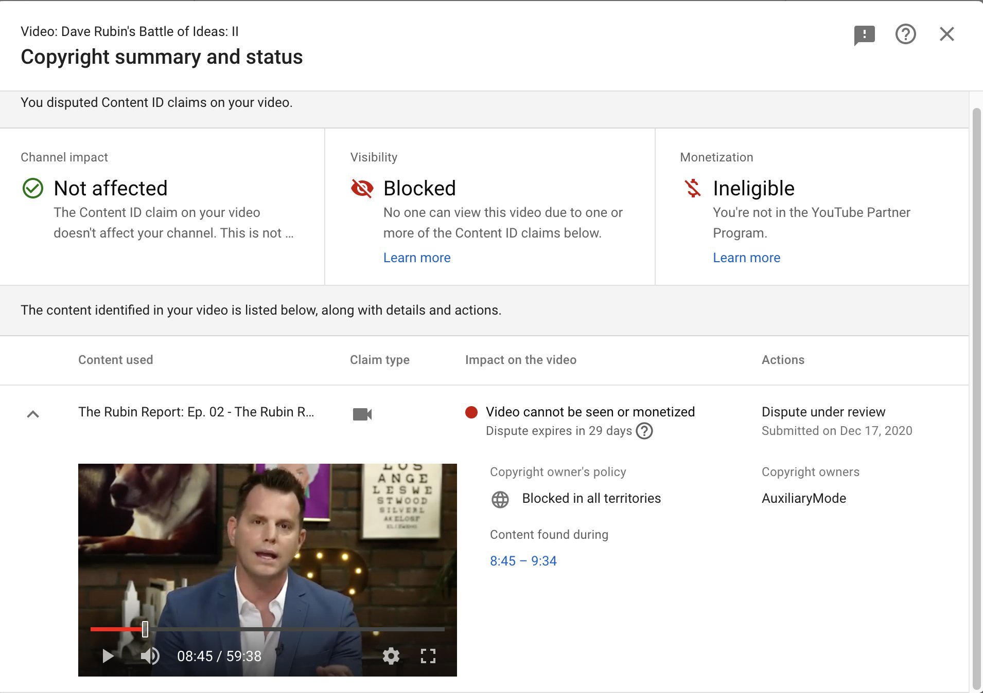This screenshot has height=693, width=983.
Task: Click the Dispute under review status text
Action: (823, 412)
